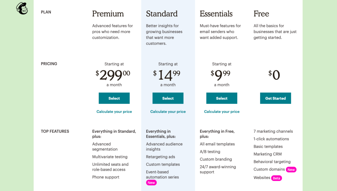Click the Standard plan heading

click(162, 14)
